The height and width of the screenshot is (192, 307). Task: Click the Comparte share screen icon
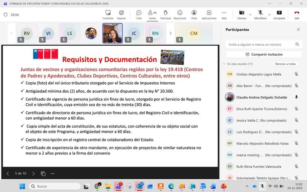pos(279,15)
